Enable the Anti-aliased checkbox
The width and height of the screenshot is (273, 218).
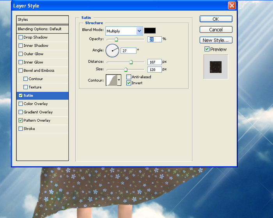[129, 77]
